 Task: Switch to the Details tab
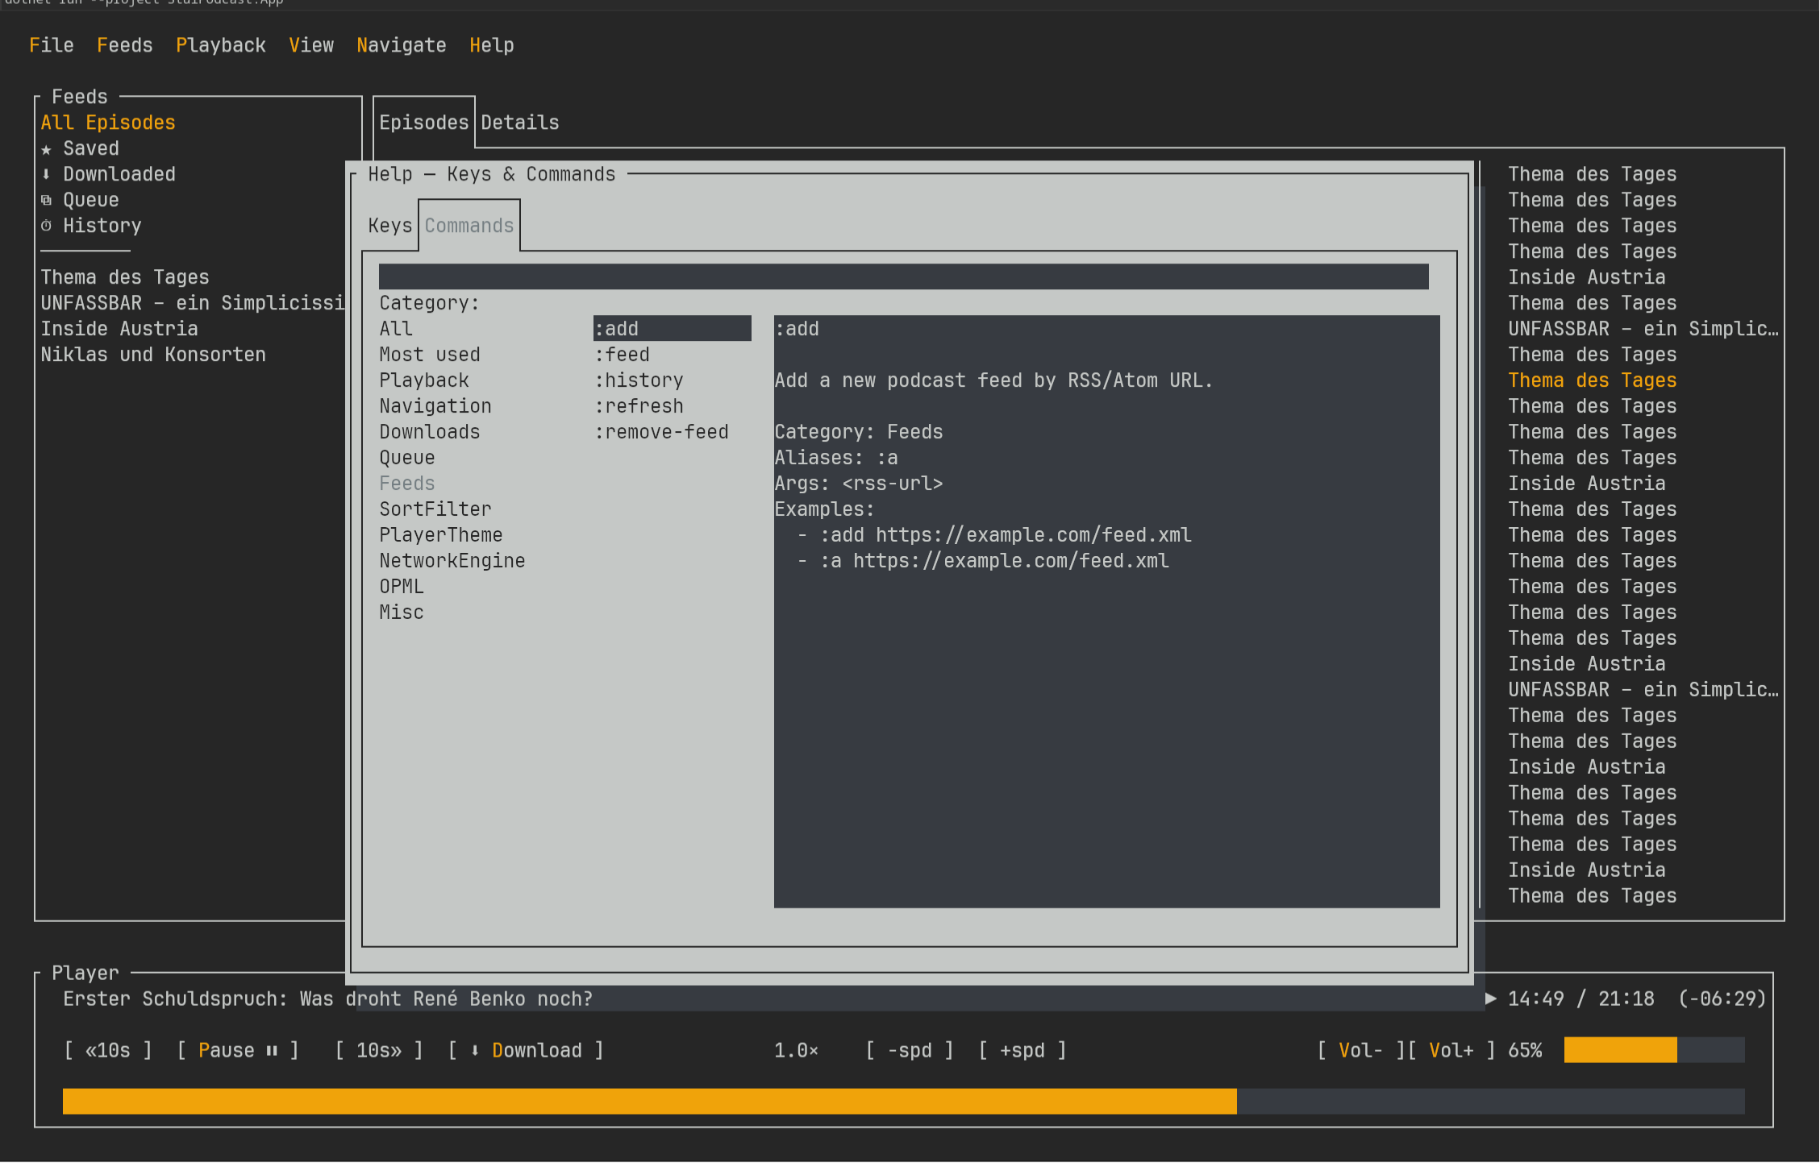(x=519, y=123)
